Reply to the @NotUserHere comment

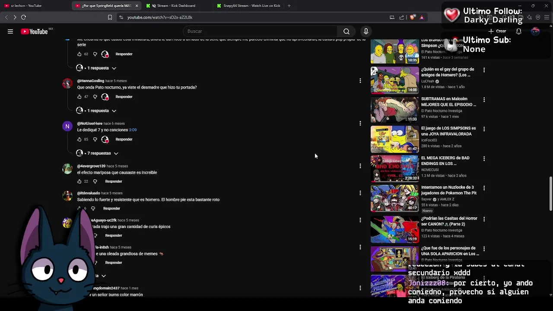(124, 140)
